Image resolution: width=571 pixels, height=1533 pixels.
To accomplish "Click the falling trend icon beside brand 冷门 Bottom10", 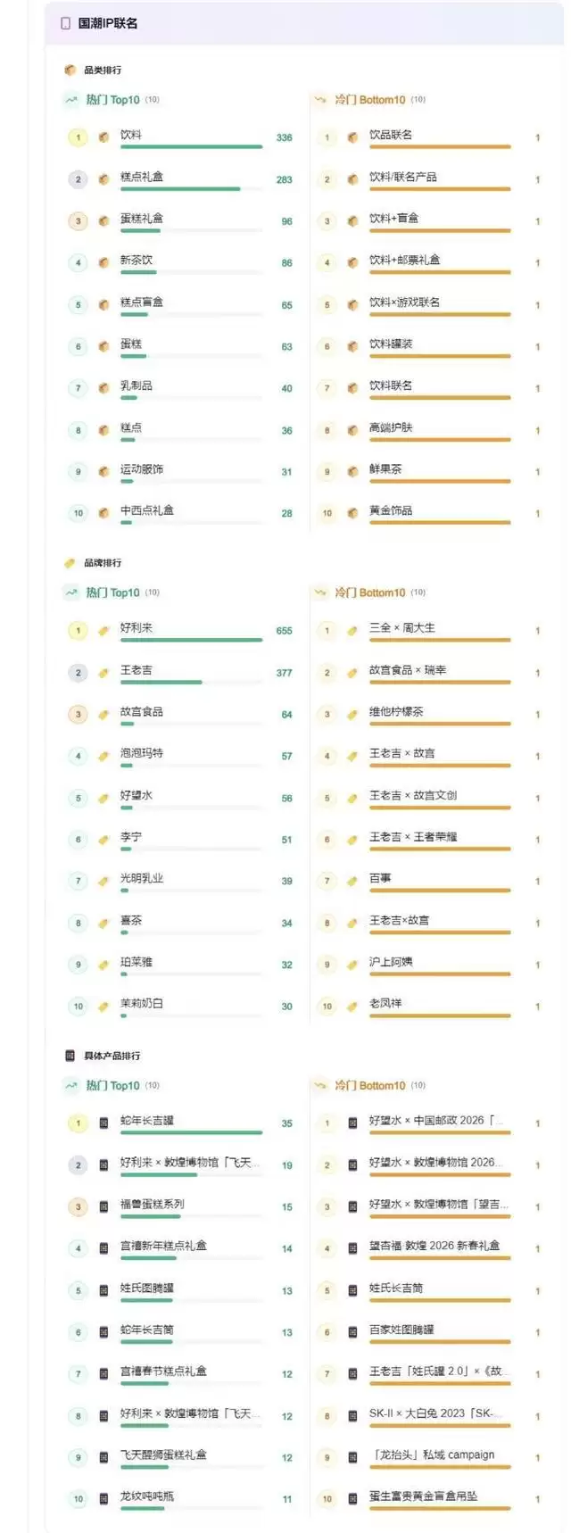I will [320, 592].
